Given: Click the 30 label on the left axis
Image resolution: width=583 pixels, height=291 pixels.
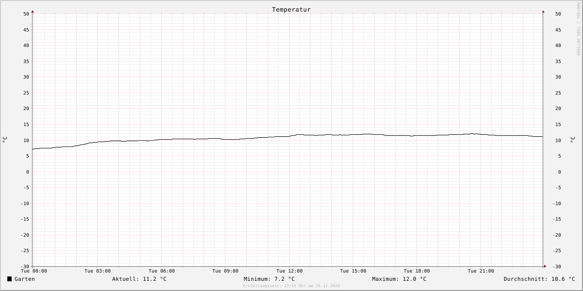Looking at the screenshot, I should point(26,77).
